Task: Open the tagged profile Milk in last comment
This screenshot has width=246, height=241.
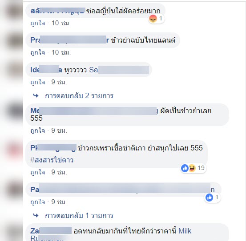Action: [x=185, y=231]
